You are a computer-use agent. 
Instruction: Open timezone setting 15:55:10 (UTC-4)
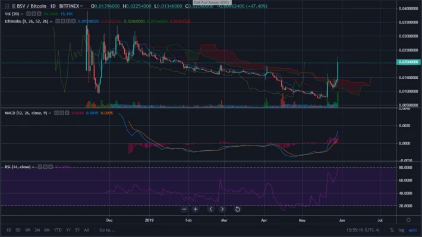[x=363, y=230]
